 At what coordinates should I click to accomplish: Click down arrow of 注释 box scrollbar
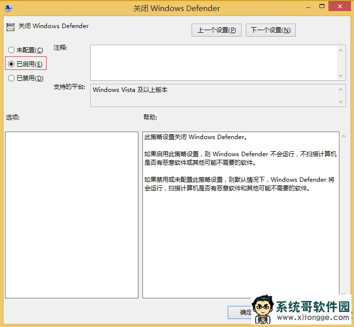coord(340,75)
